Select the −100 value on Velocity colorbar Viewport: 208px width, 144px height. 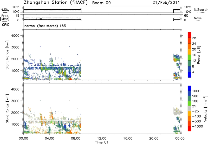(197, 116)
